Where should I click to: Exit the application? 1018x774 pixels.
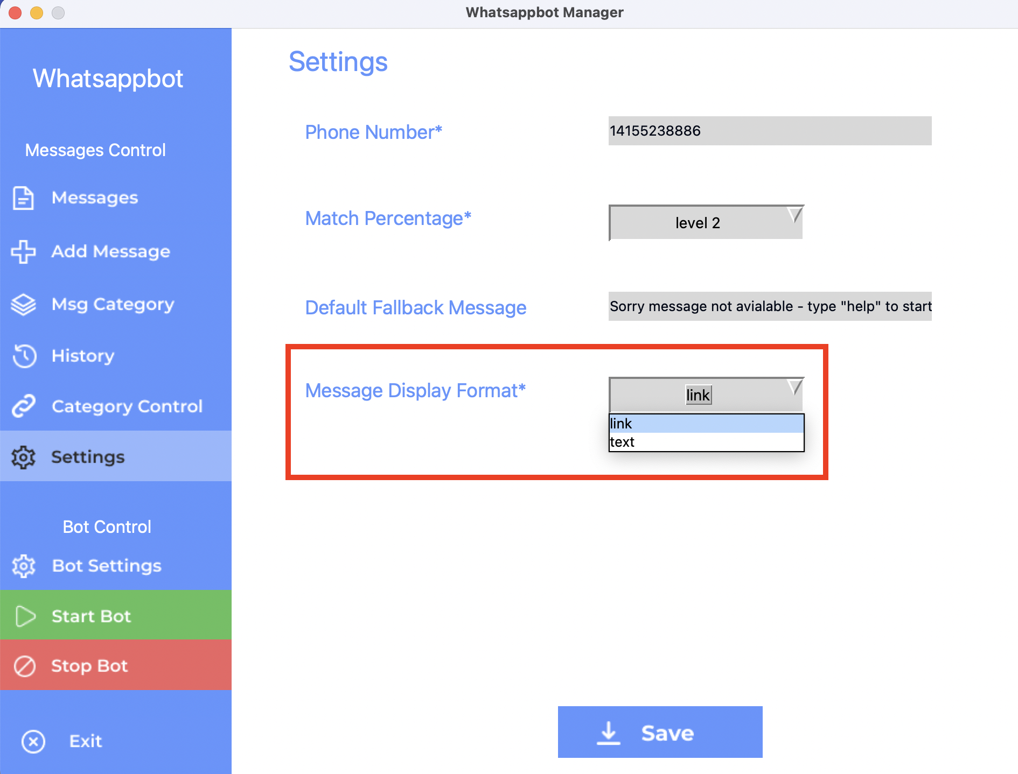[x=116, y=741]
